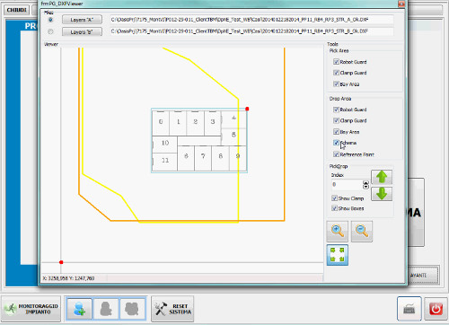Click the RESET SISTEMA button
The image size is (449, 325).
pyautogui.click(x=172, y=309)
